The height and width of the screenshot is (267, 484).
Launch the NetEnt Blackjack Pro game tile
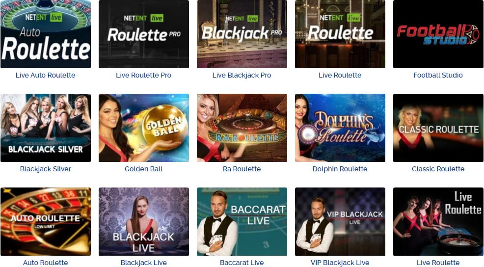(242, 34)
